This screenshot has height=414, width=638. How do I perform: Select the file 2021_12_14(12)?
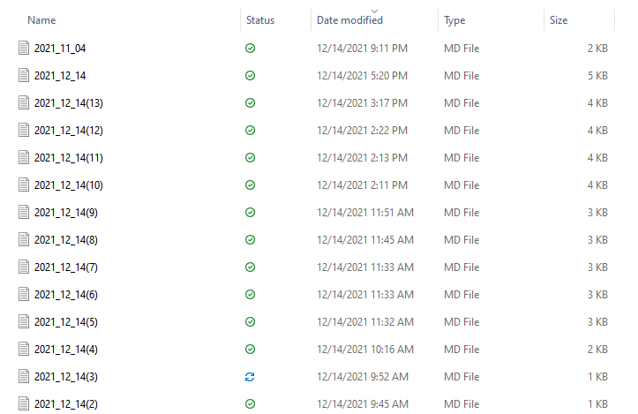click(69, 131)
